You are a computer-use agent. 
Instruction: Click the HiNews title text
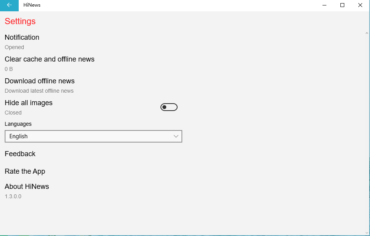point(32,5)
